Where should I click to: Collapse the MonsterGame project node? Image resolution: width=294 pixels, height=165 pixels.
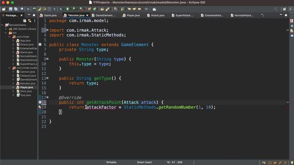[2, 25]
